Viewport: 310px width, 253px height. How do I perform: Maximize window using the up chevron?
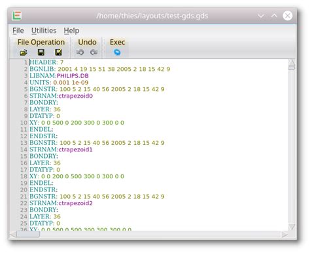click(274, 16)
